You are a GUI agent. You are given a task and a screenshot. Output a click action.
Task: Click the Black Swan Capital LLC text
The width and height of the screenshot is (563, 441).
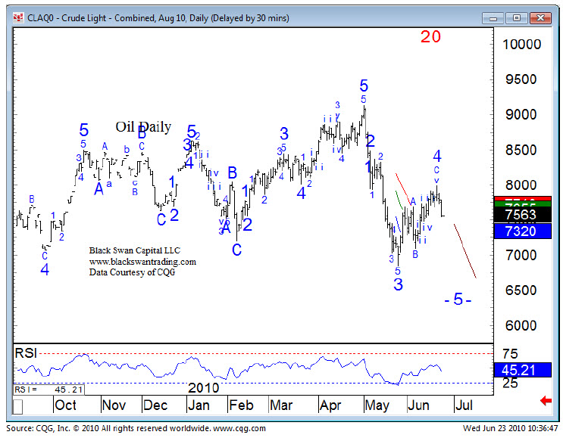[x=135, y=250]
